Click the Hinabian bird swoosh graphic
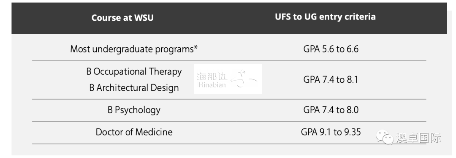The image size is (456, 158). tap(244, 79)
